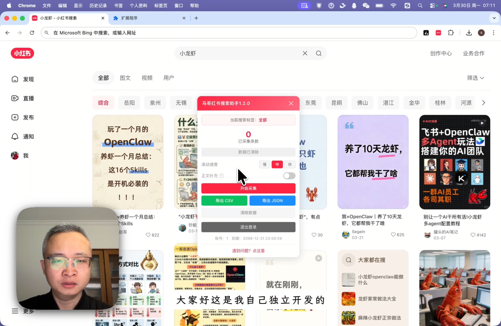Open Chrome downloads
The image size is (501, 326).
[x=469, y=33]
